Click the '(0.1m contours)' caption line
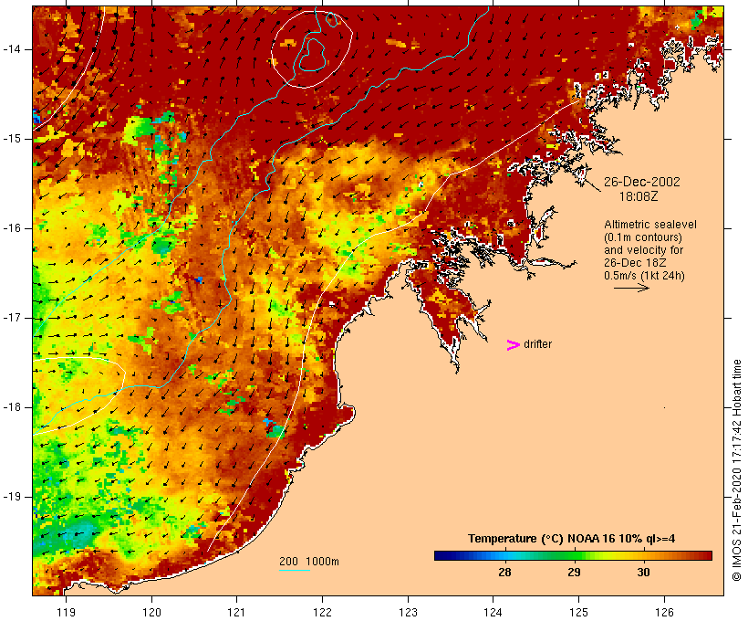 (x=643, y=237)
